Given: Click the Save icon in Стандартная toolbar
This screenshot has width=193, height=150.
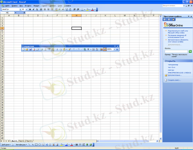Looking at the screenshot, I should coord(30,49).
